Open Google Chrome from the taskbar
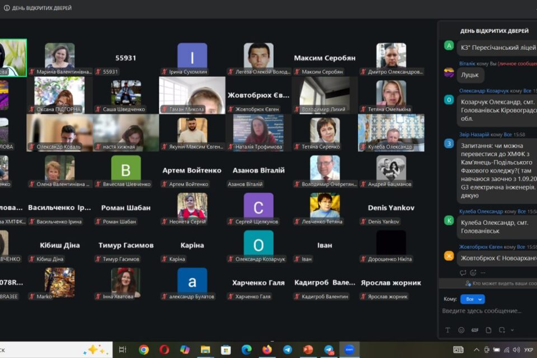Screen dimensions: 537x358 pos(144,350)
